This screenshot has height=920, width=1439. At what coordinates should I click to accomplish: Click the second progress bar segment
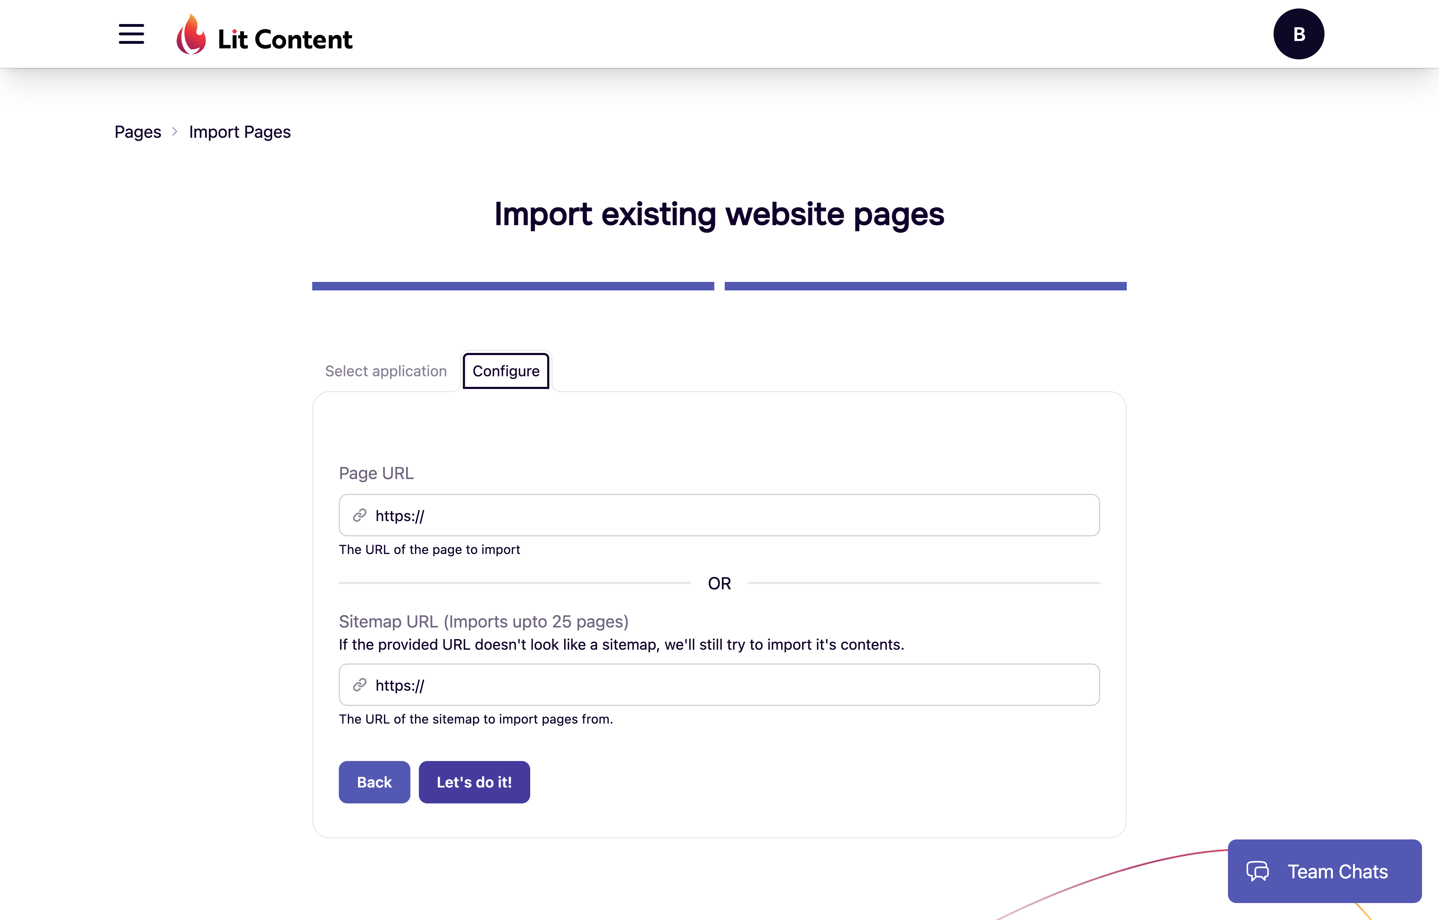pos(926,285)
